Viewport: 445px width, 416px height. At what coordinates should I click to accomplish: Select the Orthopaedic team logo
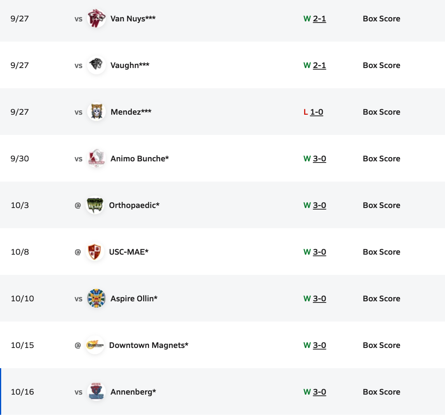click(95, 205)
